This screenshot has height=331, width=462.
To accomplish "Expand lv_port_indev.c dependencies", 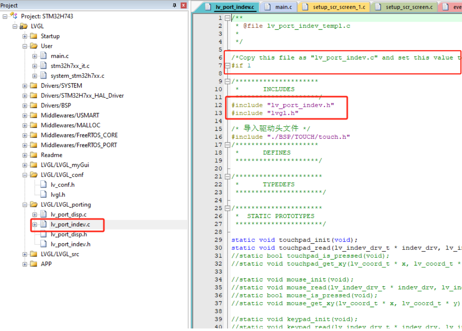I will click(35, 225).
